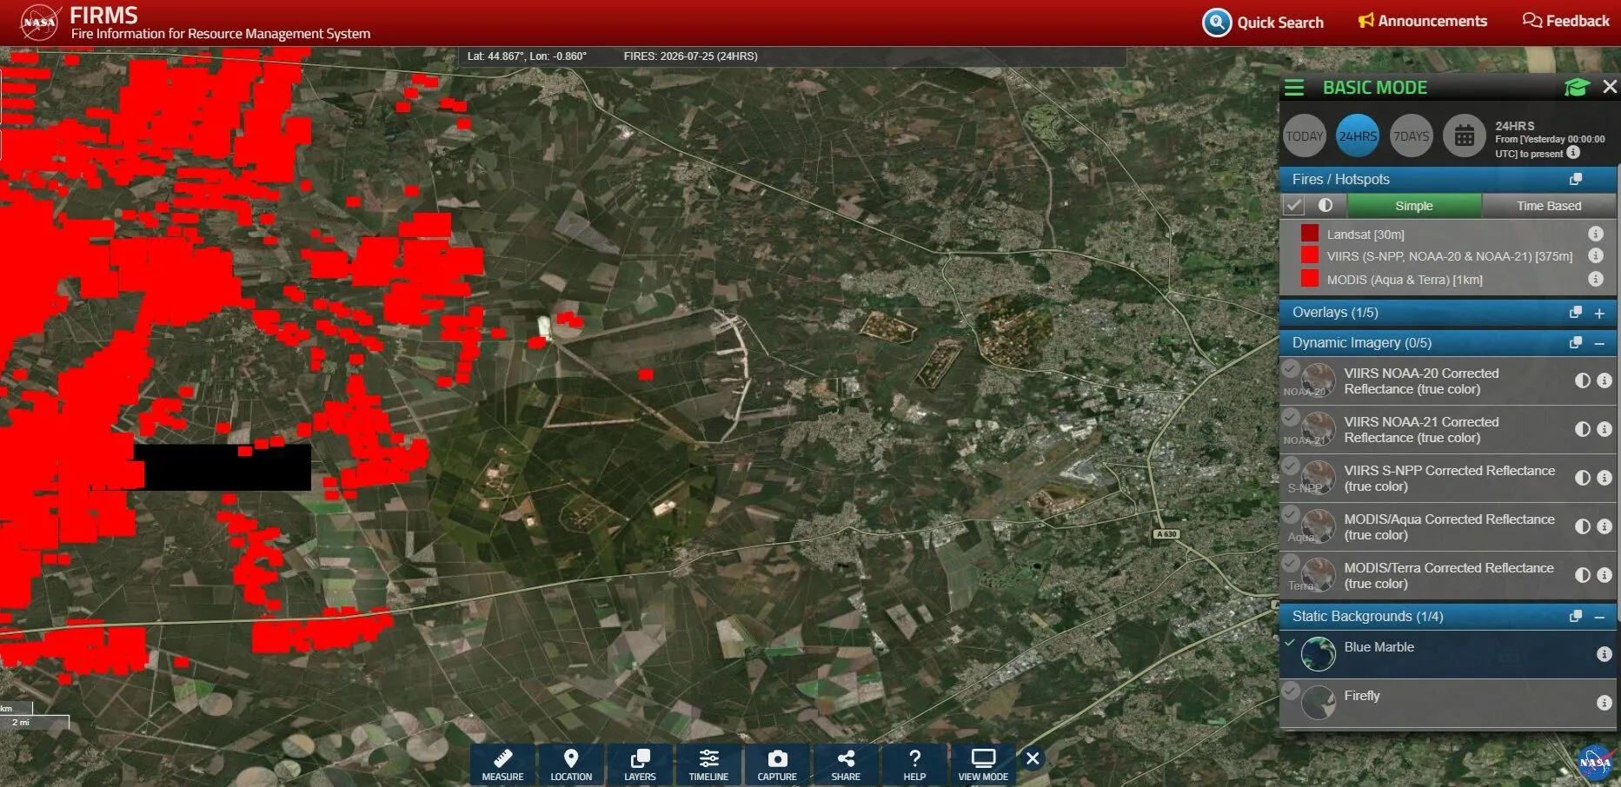Open the Timeline tool
Image resolution: width=1621 pixels, height=787 pixels.
pyautogui.click(x=708, y=765)
